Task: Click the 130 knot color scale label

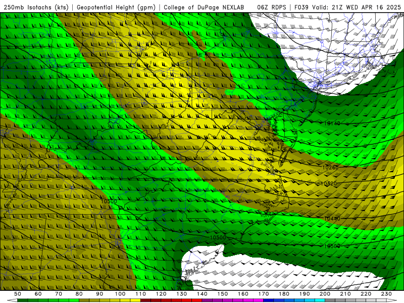Action: coord(182,294)
